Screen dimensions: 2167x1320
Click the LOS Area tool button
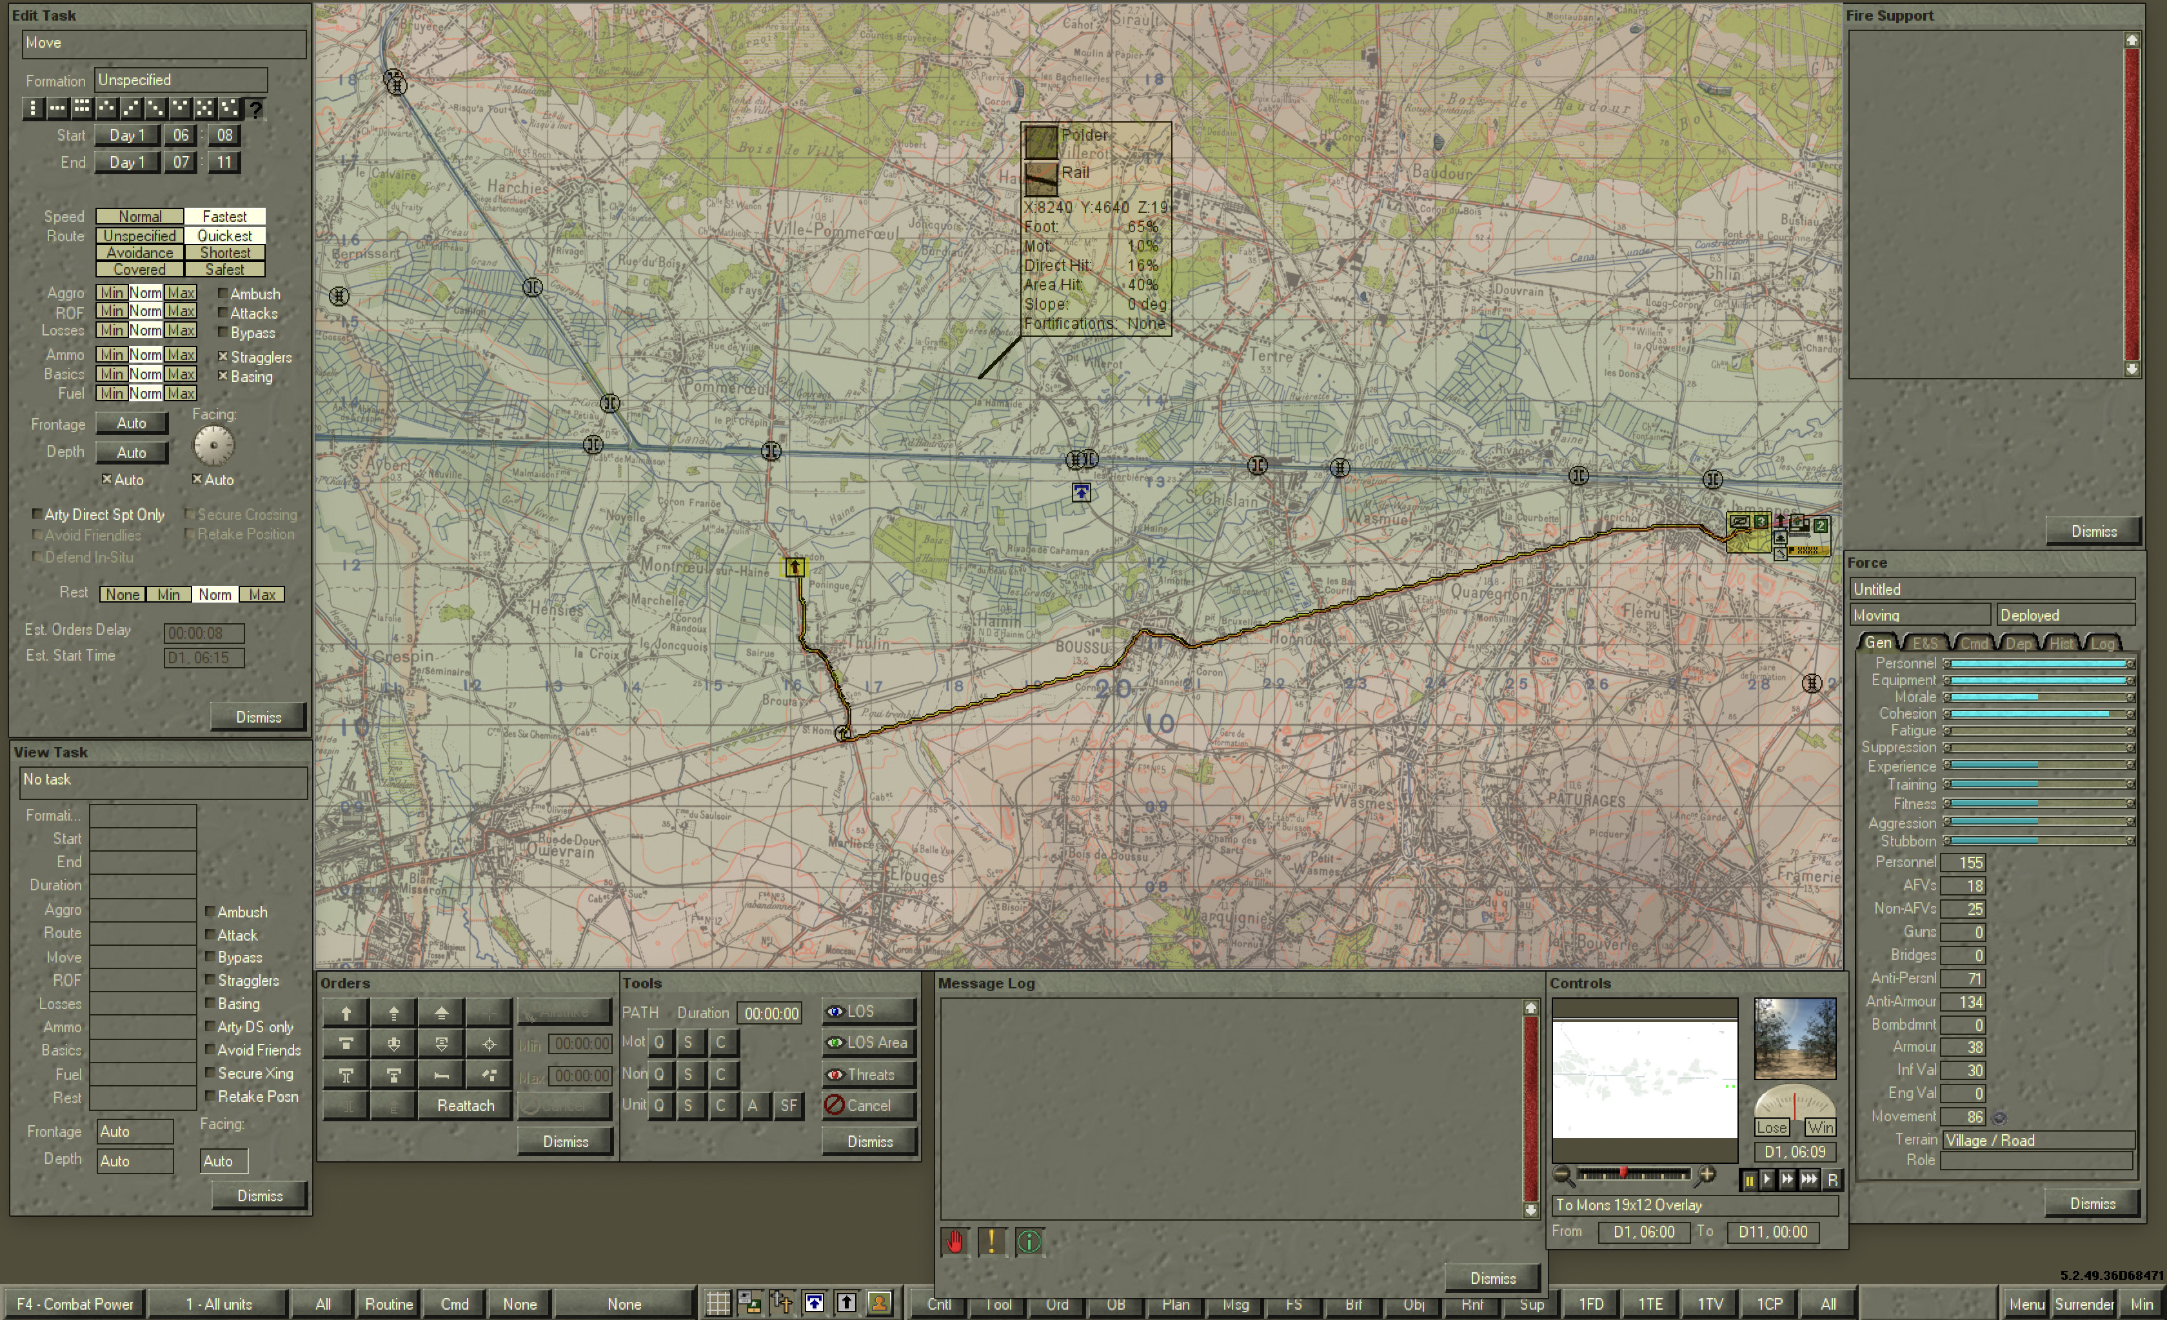tap(868, 1042)
